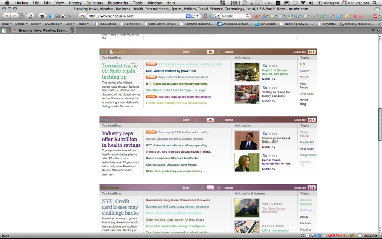The width and height of the screenshot is (382, 239).
Task: Move the U.S. & world box up
Action: 309,52
